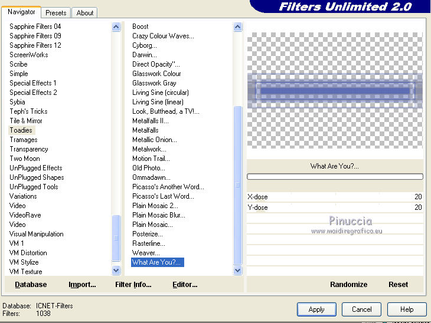The image size is (431, 323).
Task: Select Tile & Mirror category
Action: tap(26, 121)
